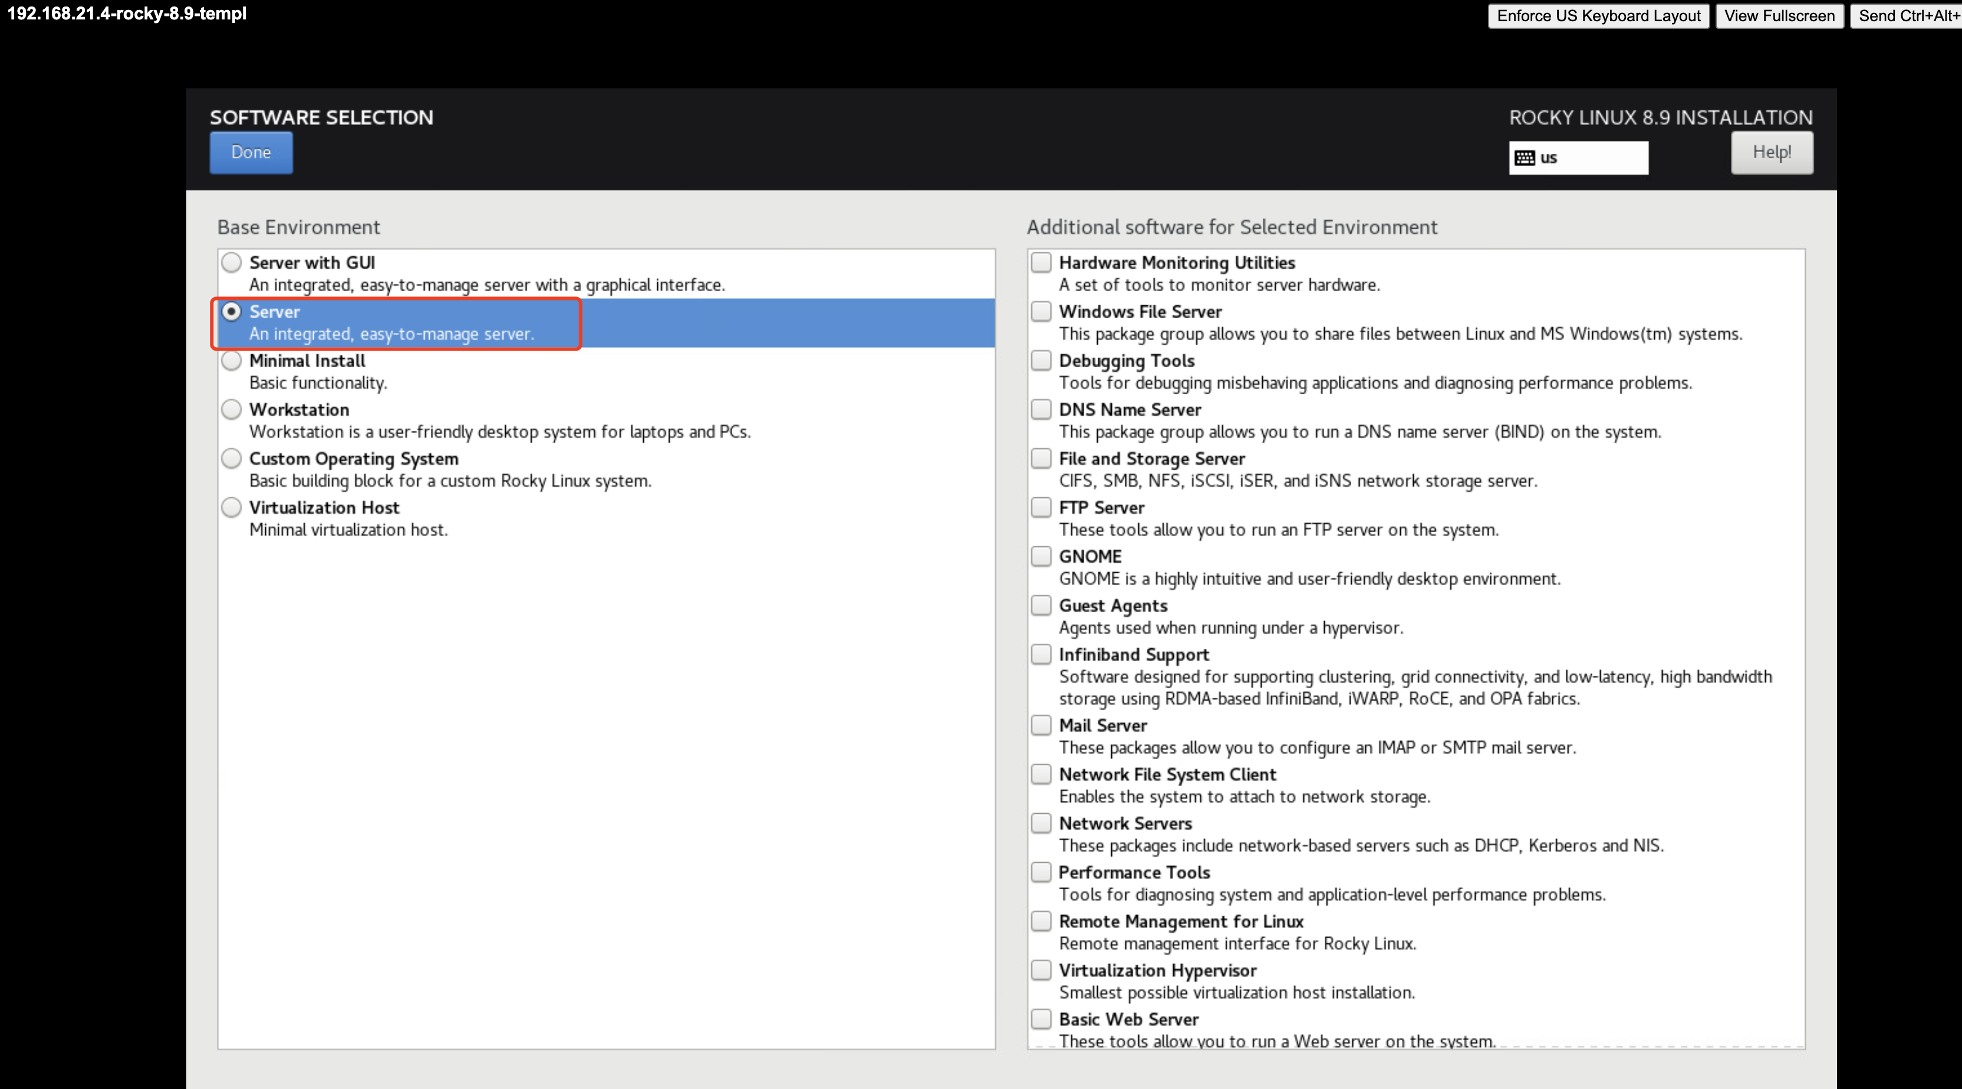1962x1089 pixels.
Task: Click 'Basic building block for a custom Rocky Linux system.'
Action: (x=450, y=481)
